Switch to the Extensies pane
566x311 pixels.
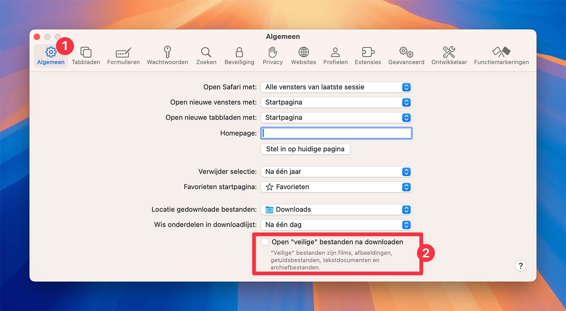[x=367, y=56]
